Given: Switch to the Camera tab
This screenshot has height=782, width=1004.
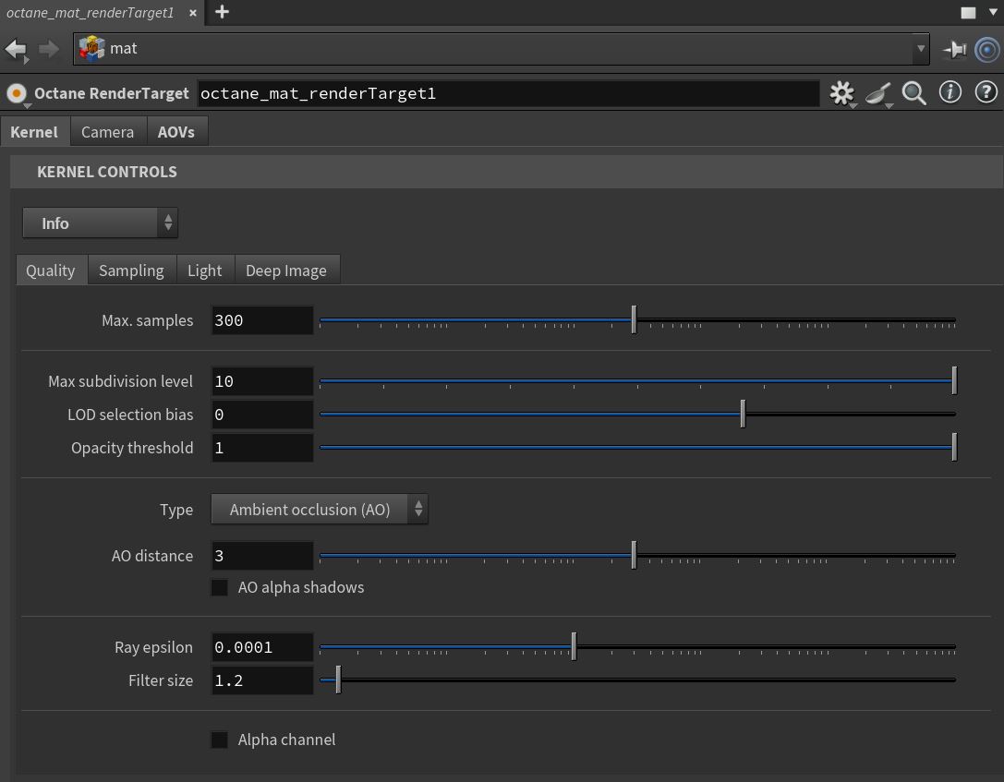Looking at the screenshot, I should pyautogui.click(x=107, y=132).
